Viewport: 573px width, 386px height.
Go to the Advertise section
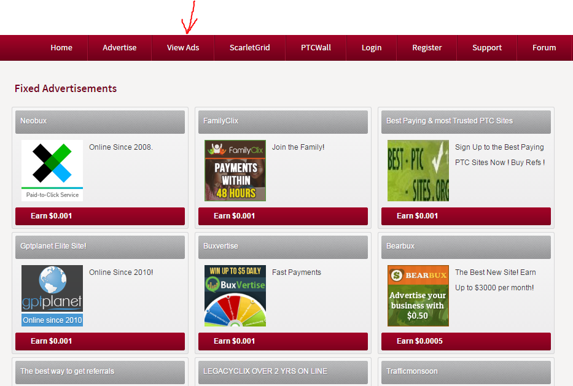tap(119, 47)
